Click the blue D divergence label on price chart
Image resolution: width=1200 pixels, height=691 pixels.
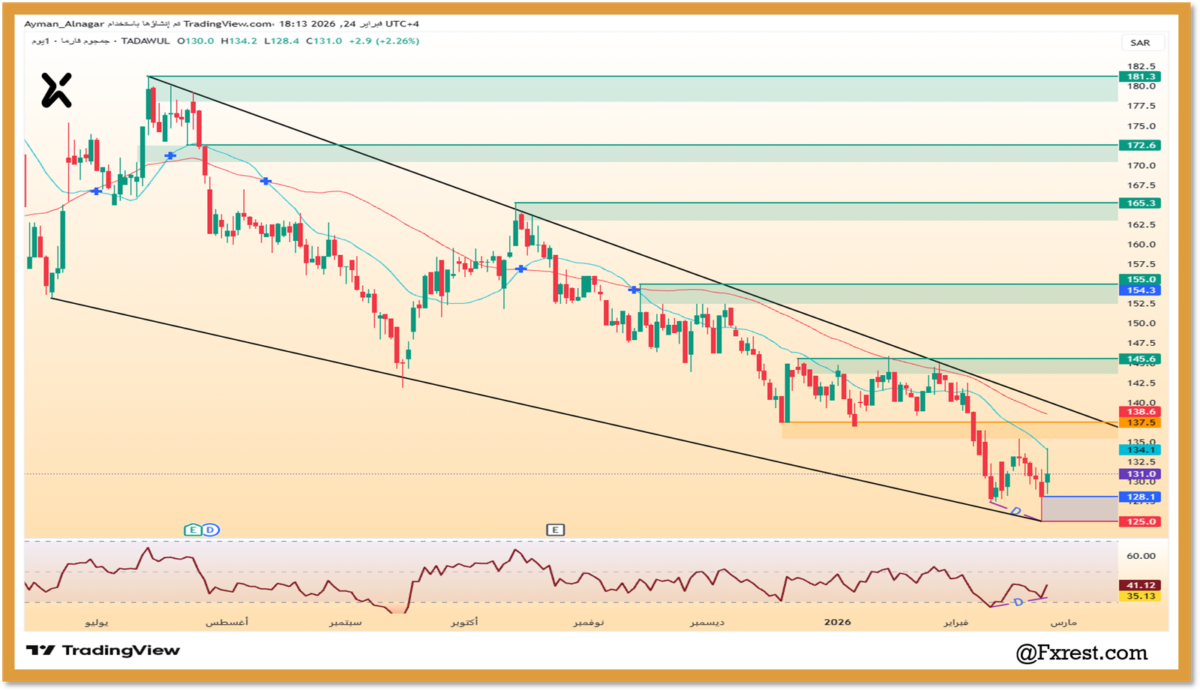coord(1016,512)
